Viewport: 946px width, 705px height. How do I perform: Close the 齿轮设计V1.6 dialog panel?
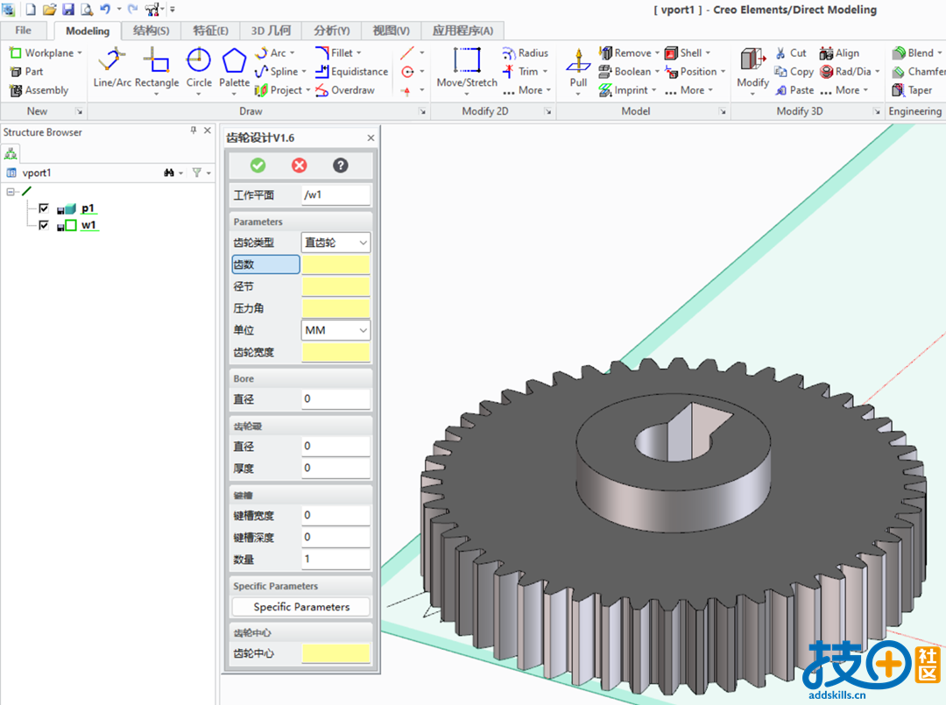point(371,138)
